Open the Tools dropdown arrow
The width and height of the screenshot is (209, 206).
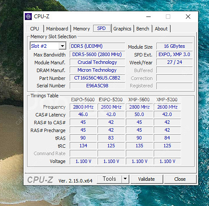125,179
